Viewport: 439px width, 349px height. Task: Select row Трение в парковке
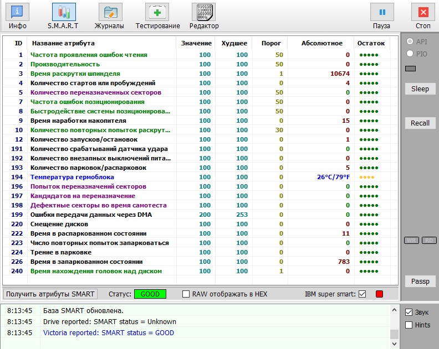pos(200,252)
